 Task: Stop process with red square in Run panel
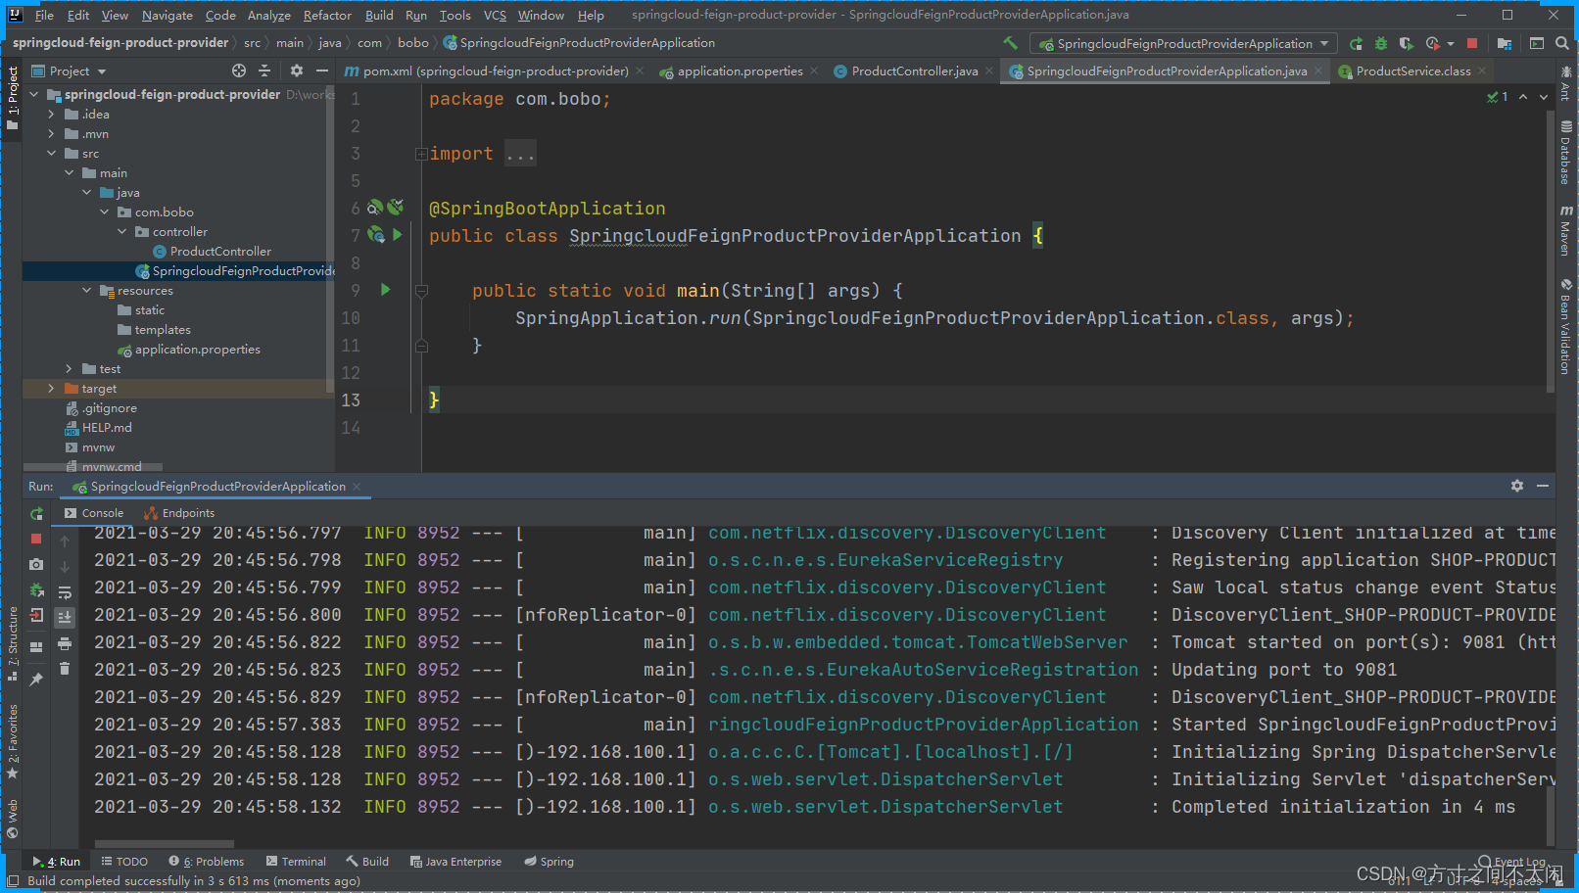(36, 539)
